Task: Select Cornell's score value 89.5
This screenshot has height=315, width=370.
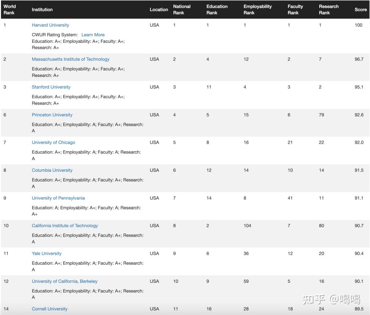Action: coord(359,309)
